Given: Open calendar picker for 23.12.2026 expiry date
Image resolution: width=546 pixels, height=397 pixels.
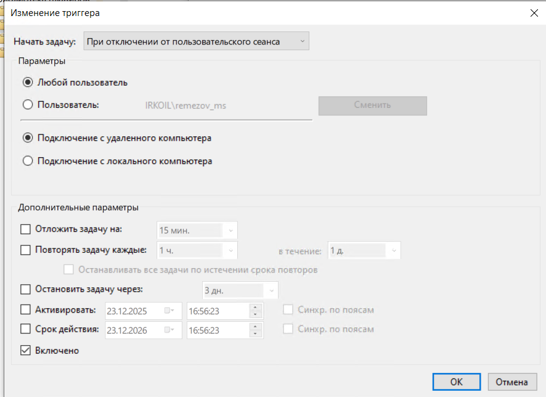Looking at the screenshot, I should coord(169,330).
